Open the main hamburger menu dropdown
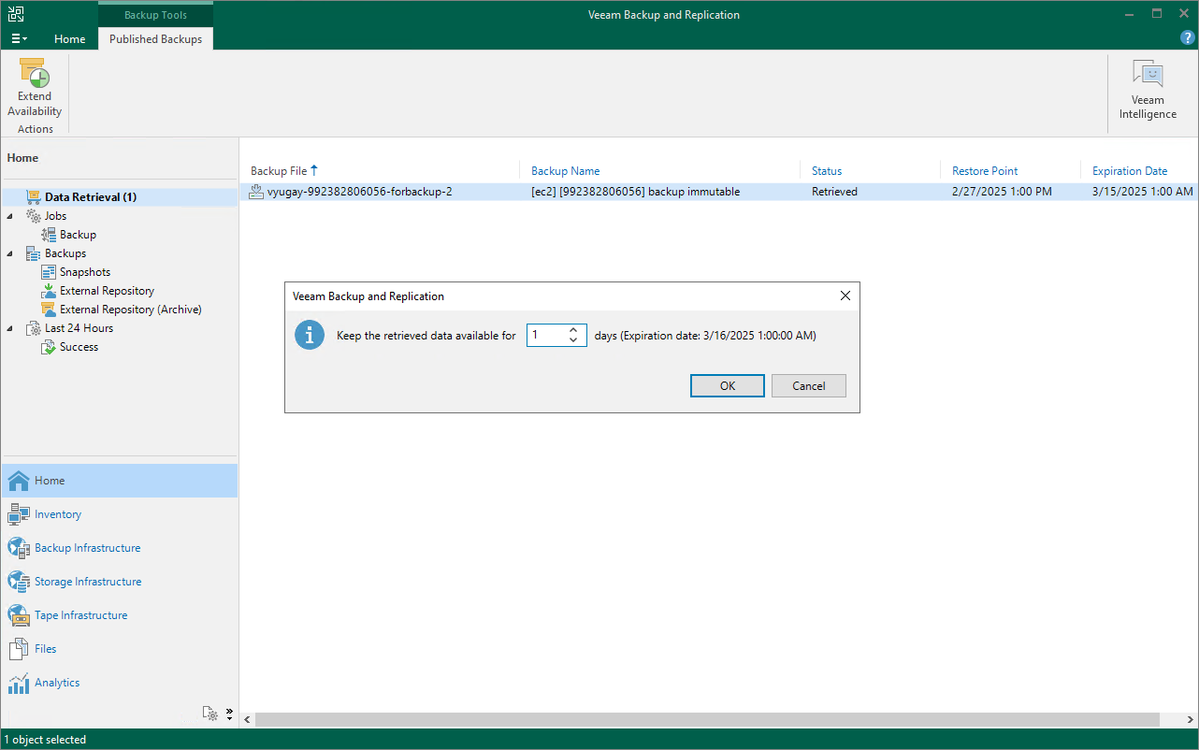This screenshot has height=750, width=1199. pos(19,39)
